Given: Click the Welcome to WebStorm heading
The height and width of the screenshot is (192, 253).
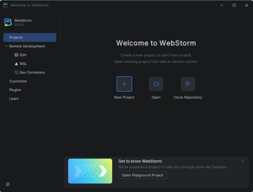Looking at the screenshot, I should (156, 43).
